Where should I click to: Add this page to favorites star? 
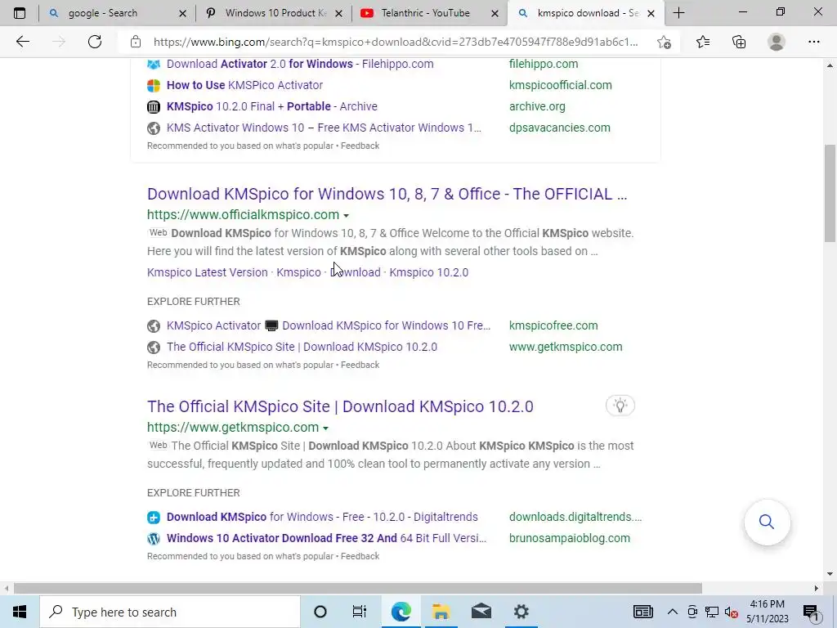pos(664,42)
